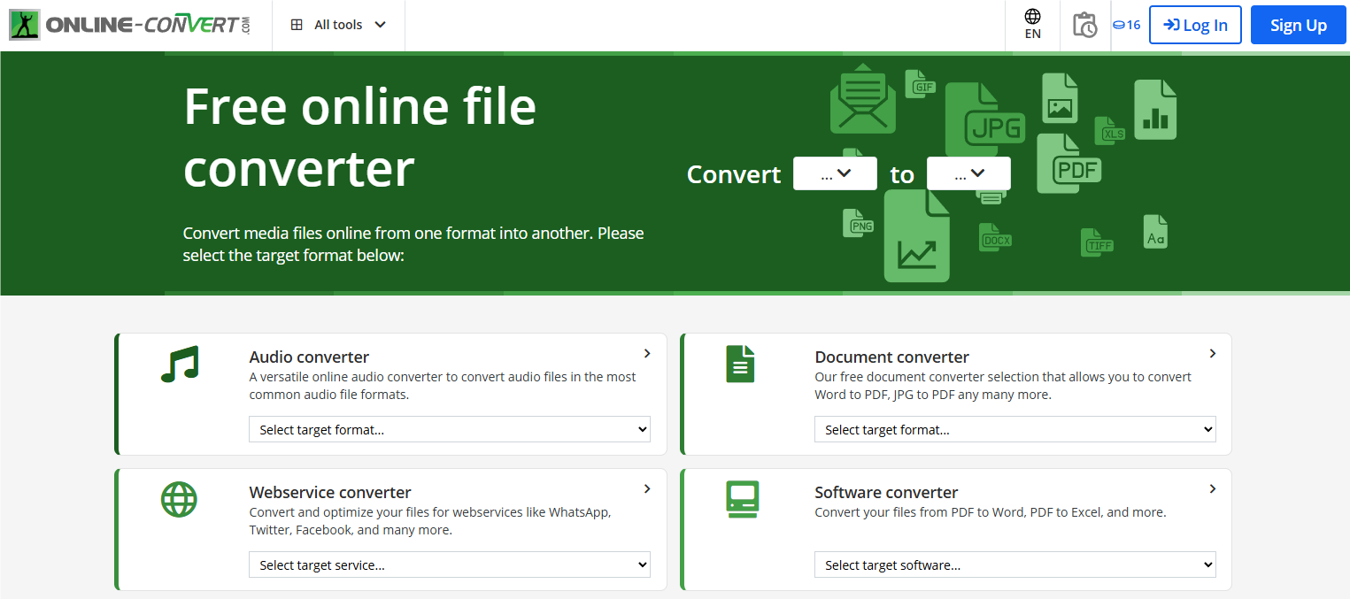This screenshot has width=1350, height=599.
Task: Click the Audio converter music note icon
Action: click(x=180, y=363)
